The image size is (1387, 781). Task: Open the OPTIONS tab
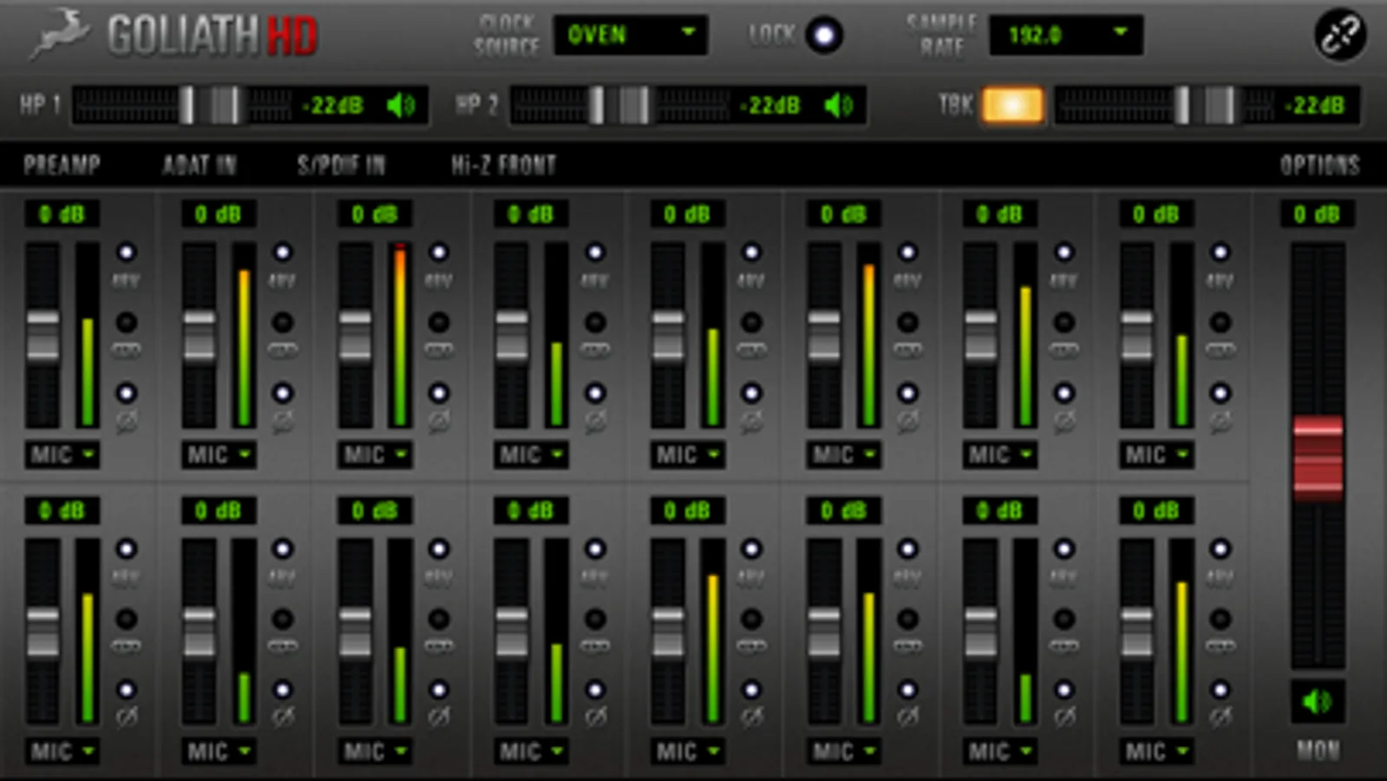pos(1319,165)
